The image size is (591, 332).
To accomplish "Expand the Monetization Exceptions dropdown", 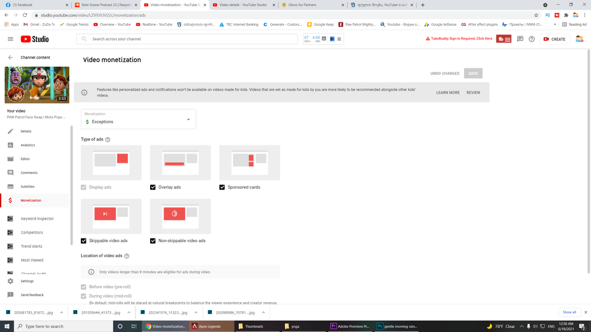I will (139, 119).
